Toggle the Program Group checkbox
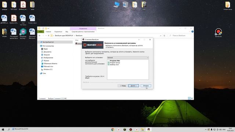Screen dimensions: 235x132 pos(109,63)
